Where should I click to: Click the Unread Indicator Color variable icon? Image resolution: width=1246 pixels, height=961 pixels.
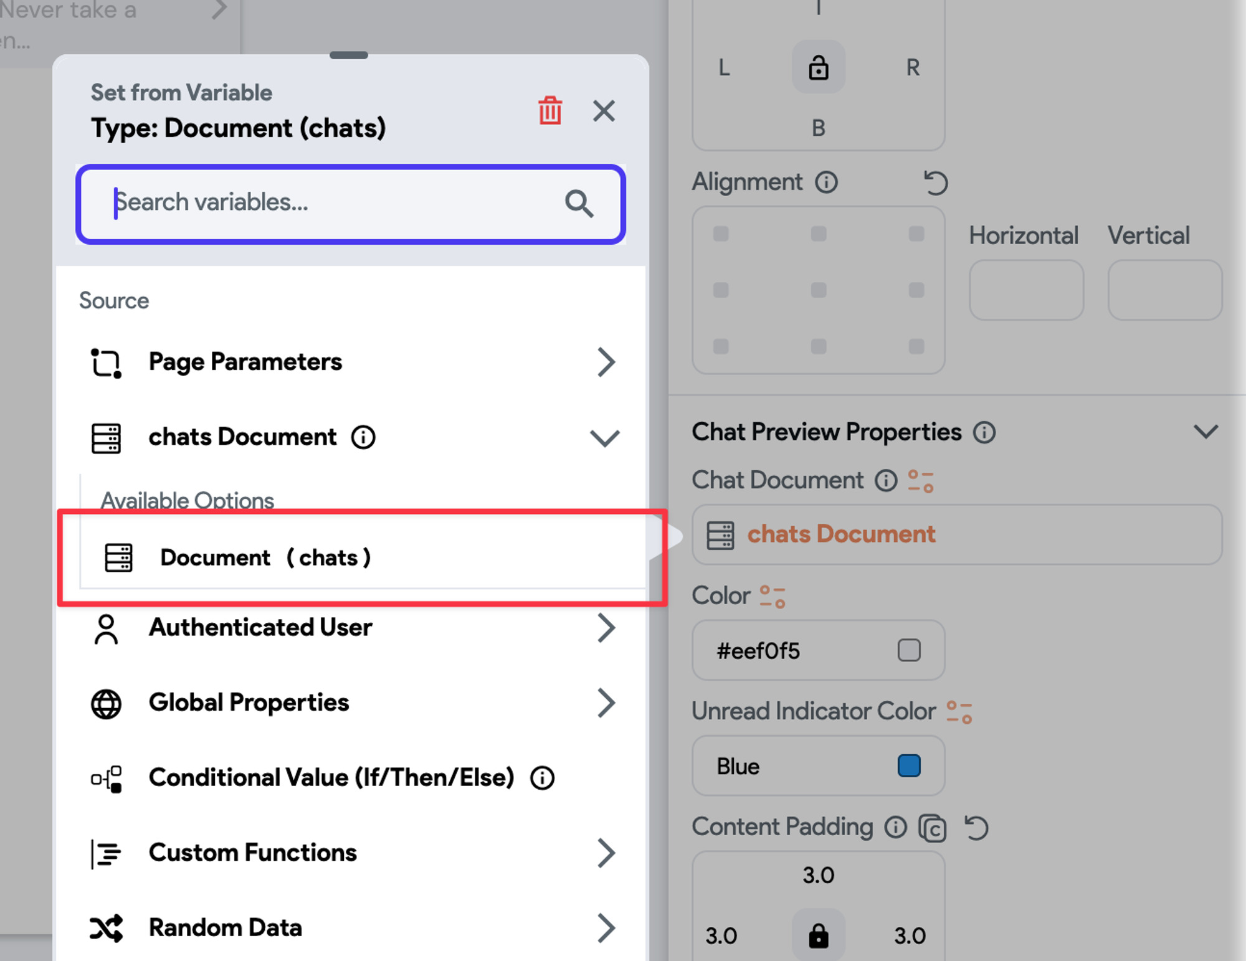959,712
